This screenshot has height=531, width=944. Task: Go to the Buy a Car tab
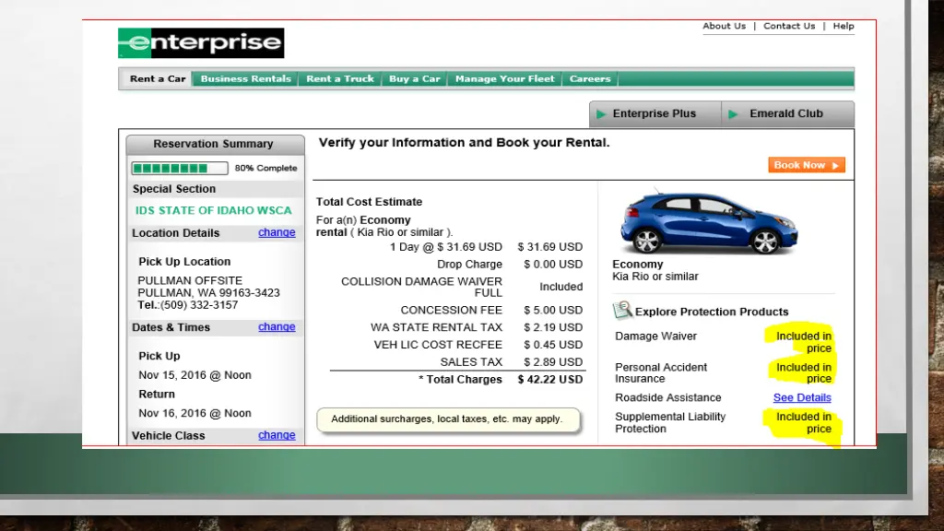click(415, 79)
